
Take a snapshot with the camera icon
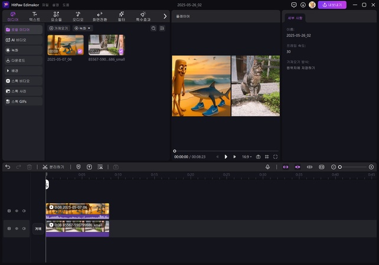[258, 157]
